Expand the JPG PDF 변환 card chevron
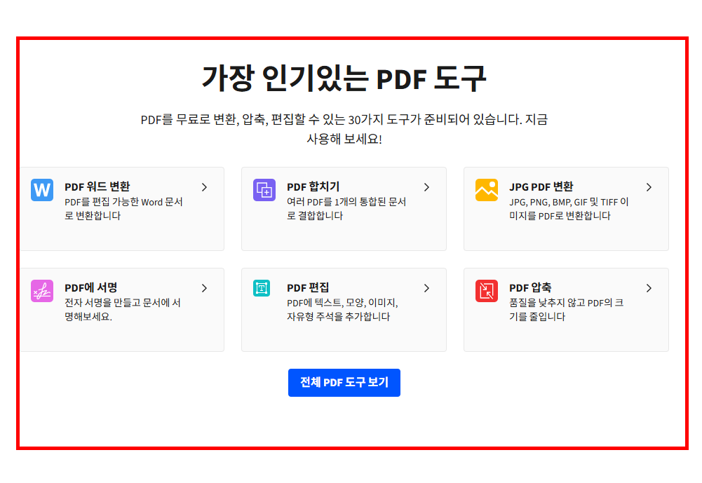Image resolution: width=702 pixels, height=483 pixels. pyautogui.click(x=649, y=187)
